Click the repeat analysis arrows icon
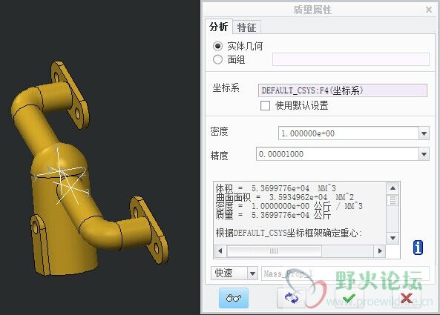The height and width of the screenshot is (315, 440). tap(292, 298)
